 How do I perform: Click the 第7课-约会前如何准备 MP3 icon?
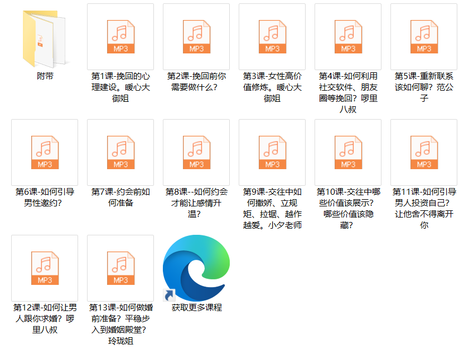[x=120, y=152]
